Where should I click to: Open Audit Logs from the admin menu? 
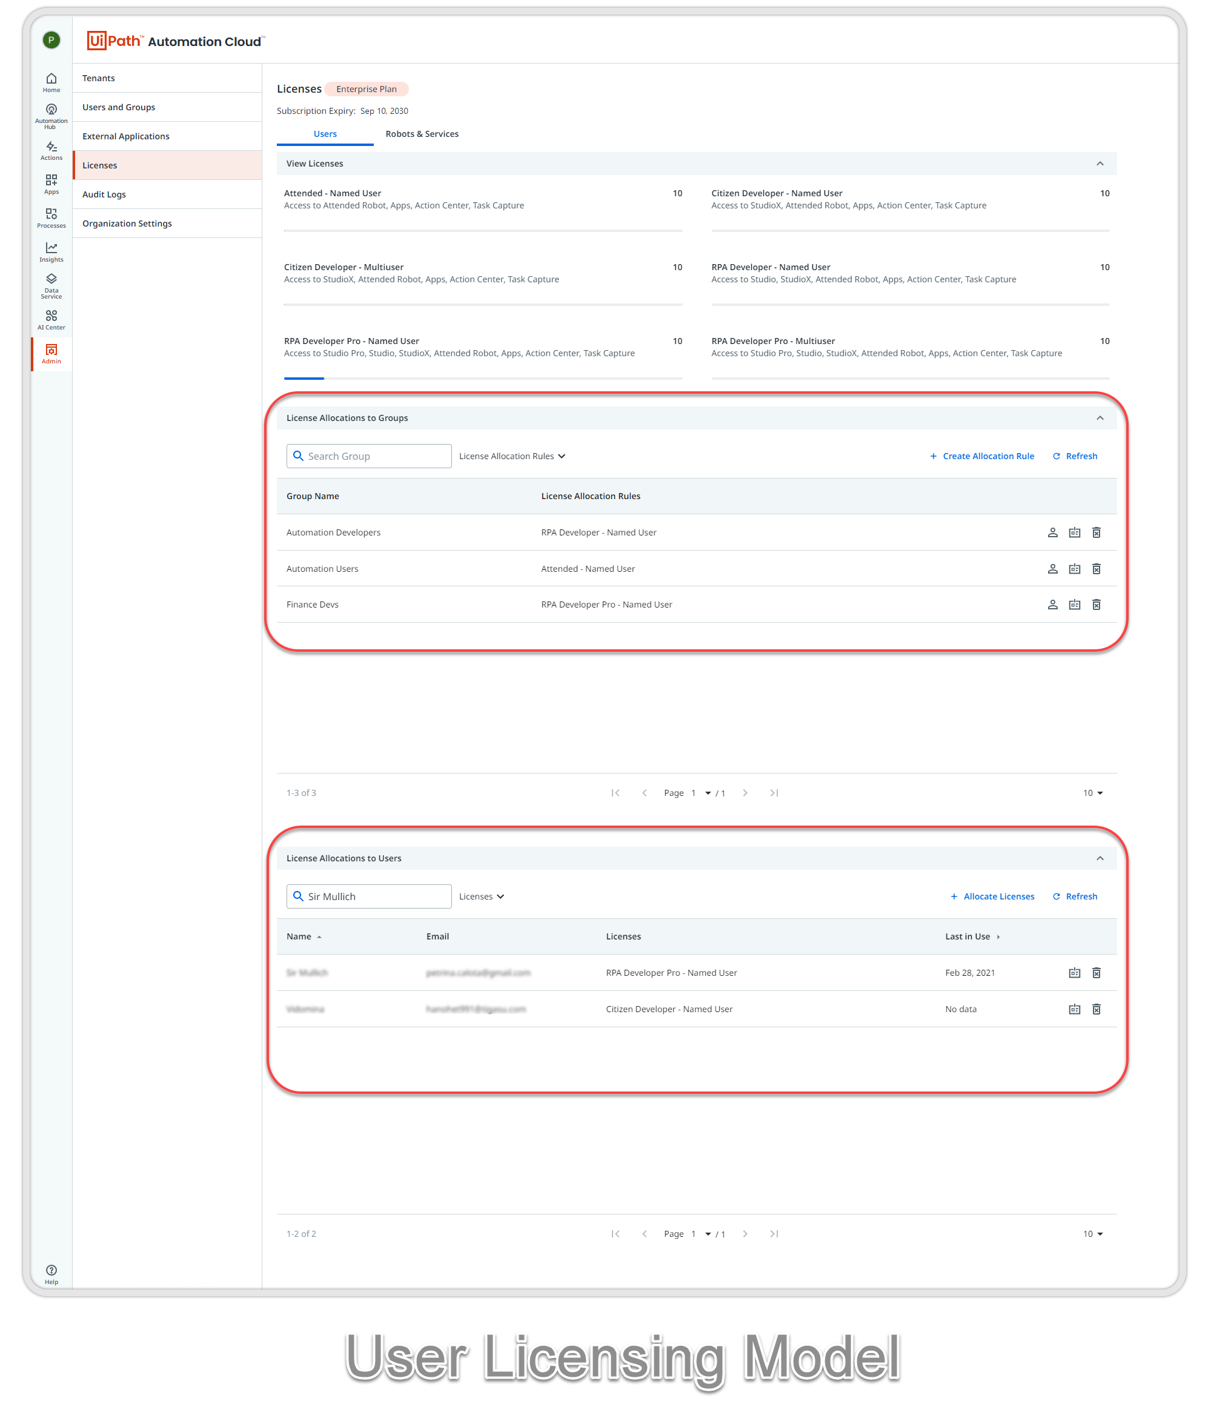click(x=104, y=194)
